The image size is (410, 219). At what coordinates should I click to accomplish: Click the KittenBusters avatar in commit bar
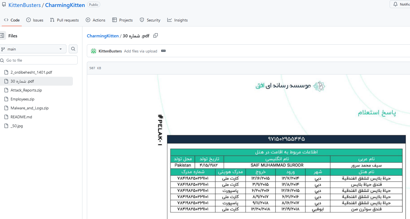tap(94, 51)
